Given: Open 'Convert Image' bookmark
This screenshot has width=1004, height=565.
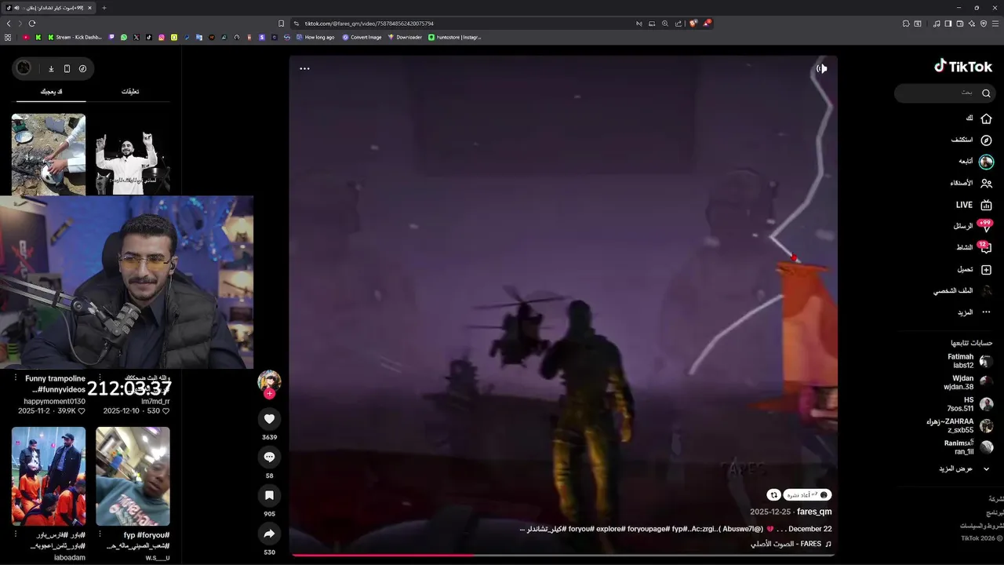Looking at the screenshot, I should (362, 37).
